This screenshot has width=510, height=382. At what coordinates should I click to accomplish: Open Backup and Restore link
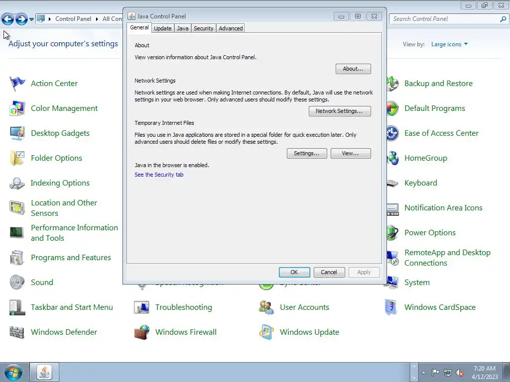pyautogui.click(x=438, y=84)
